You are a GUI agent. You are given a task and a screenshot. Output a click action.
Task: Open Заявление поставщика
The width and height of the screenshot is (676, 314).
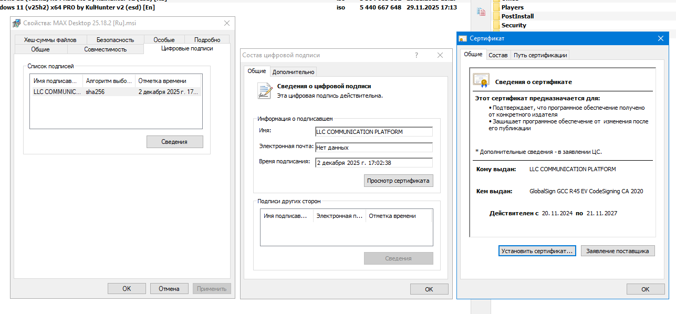click(x=618, y=251)
